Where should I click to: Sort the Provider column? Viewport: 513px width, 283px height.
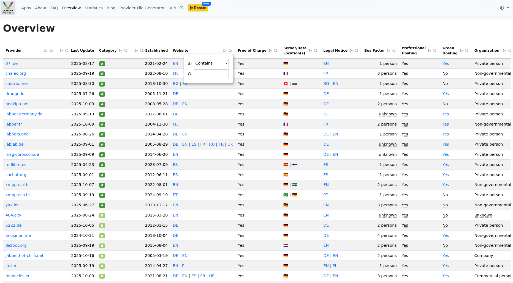point(46,51)
